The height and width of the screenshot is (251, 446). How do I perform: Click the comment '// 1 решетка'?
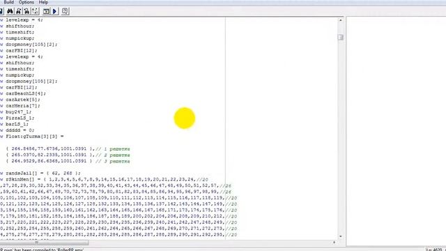pyautogui.click(x=113, y=149)
